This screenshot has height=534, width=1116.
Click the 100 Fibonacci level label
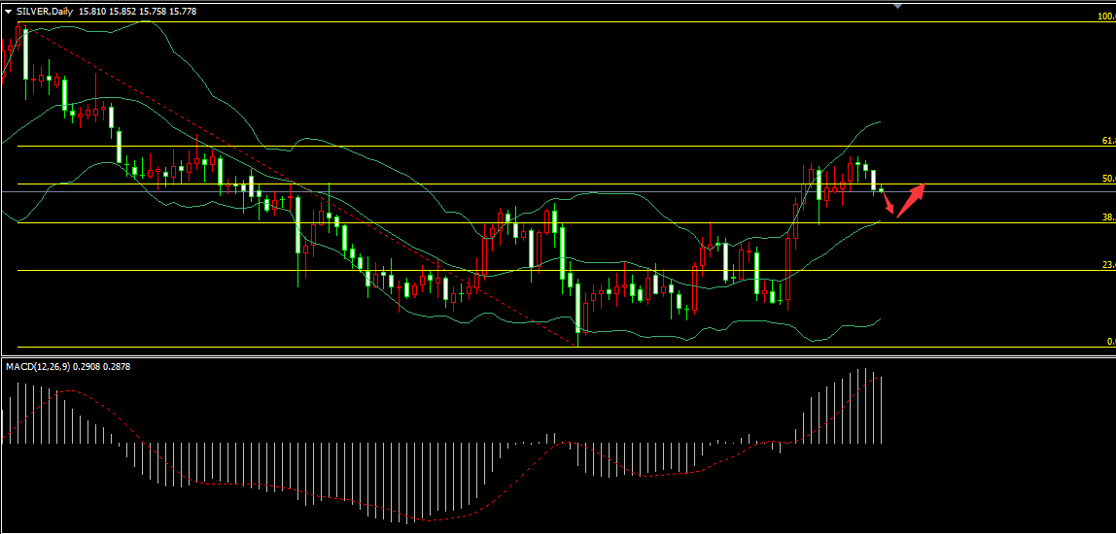[x=1104, y=17]
